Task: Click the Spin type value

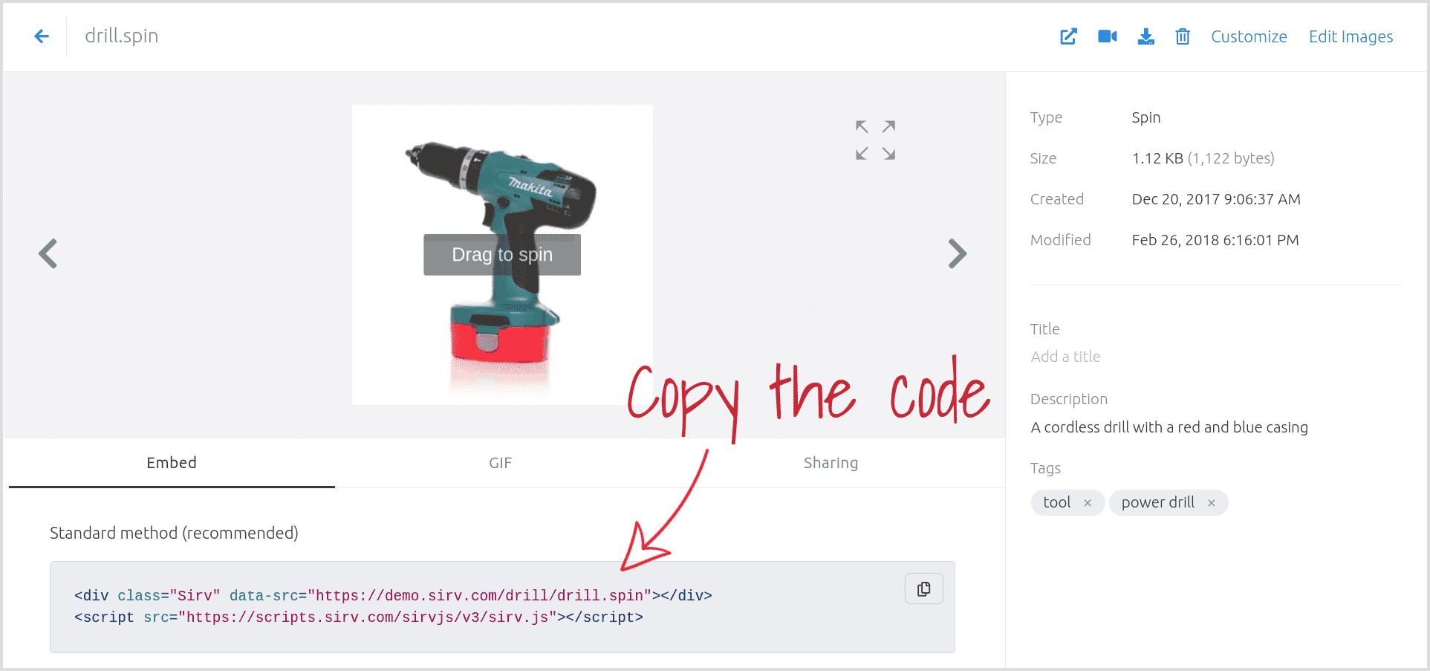Action: [1146, 117]
